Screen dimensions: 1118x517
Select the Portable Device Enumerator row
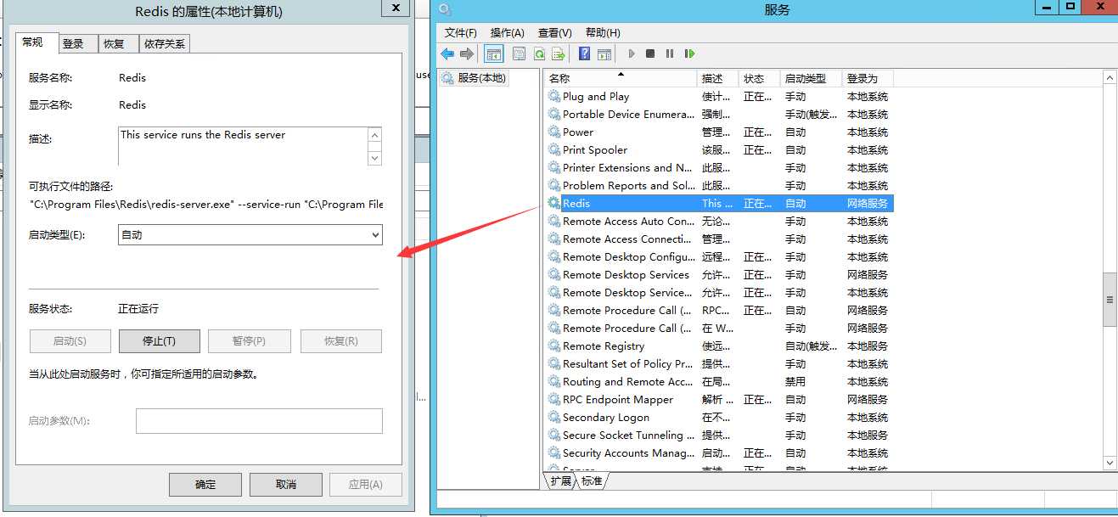click(x=719, y=114)
